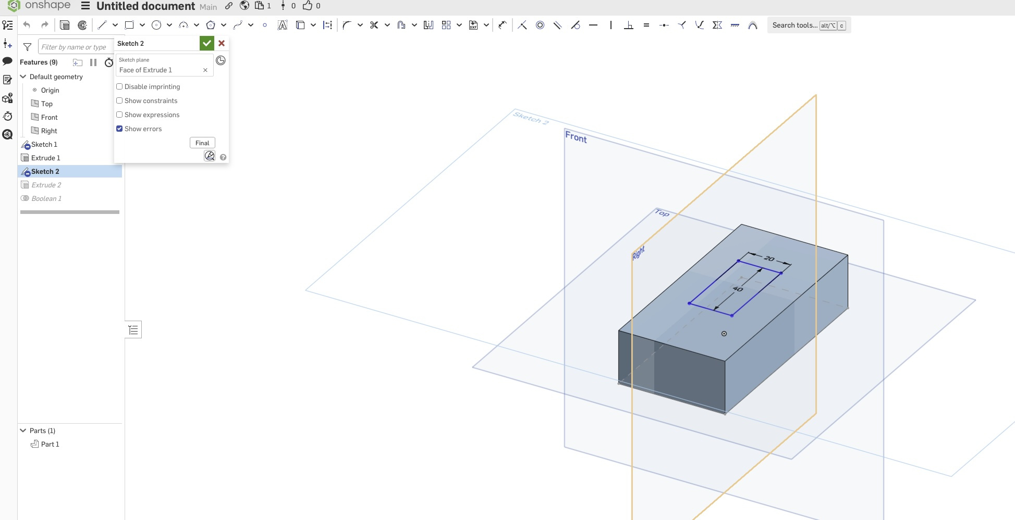This screenshot has height=520, width=1015.
Task: Select the Front plane in feature tree
Action: coord(49,117)
